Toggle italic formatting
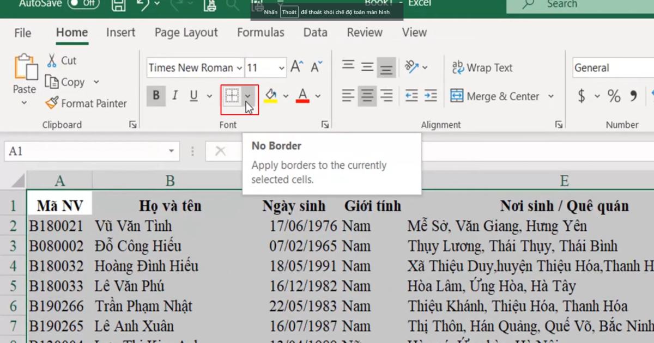 [x=174, y=96]
